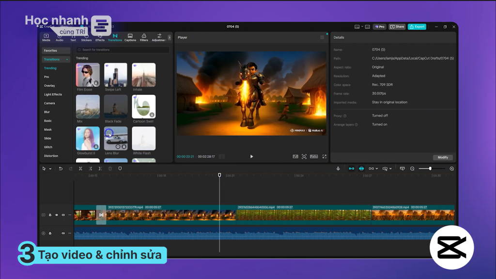496x279 pixels.
Task: Add a marker with the shield icon
Action: point(120,169)
